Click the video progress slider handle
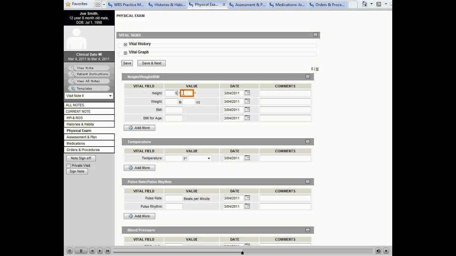Viewport: 456px width, 256px height. click(x=242, y=252)
